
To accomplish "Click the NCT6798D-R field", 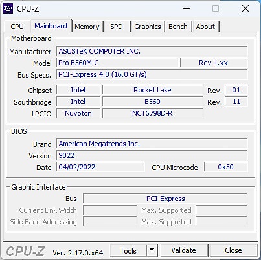I will pyautogui.click(x=152, y=113).
